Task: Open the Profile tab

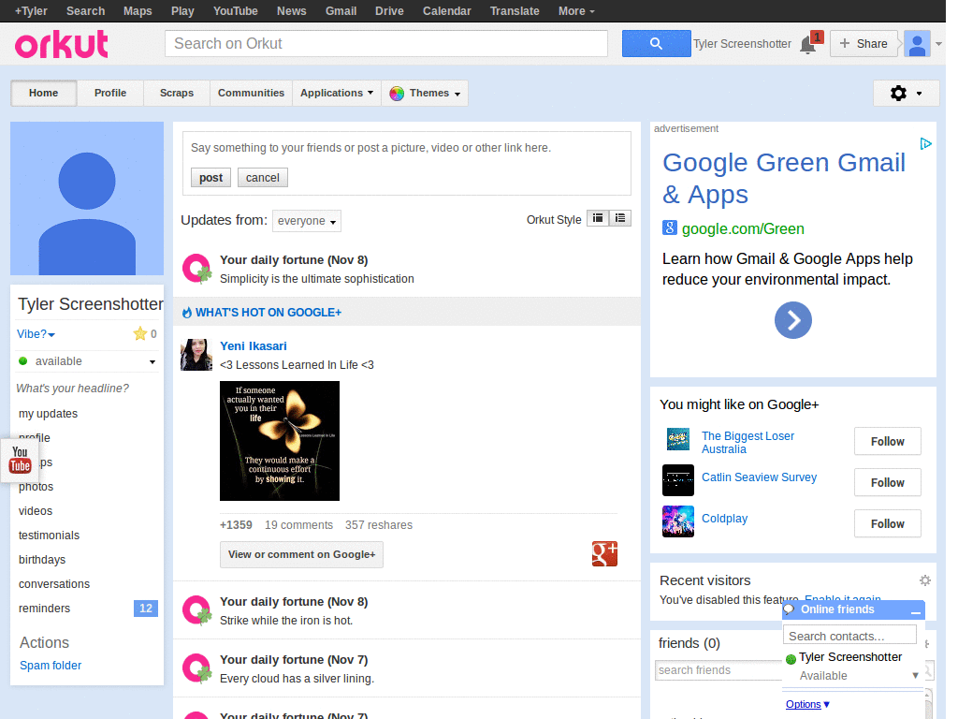Action: point(110,93)
